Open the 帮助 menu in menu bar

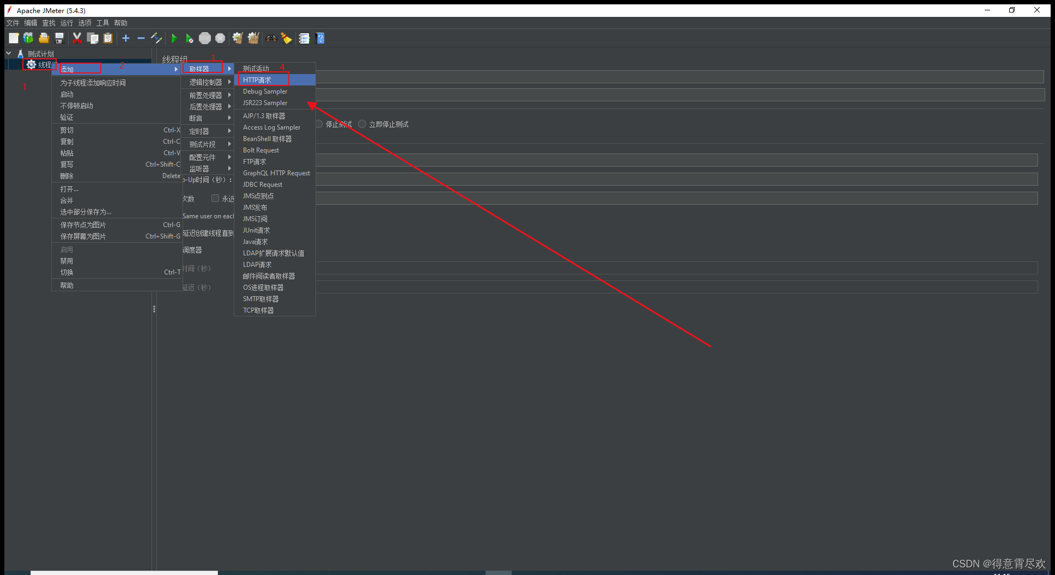point(120,23)
